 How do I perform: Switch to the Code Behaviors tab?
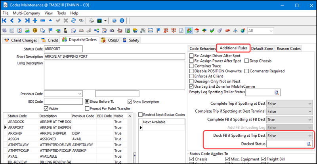pyautogui.click(x=202, y=48)
